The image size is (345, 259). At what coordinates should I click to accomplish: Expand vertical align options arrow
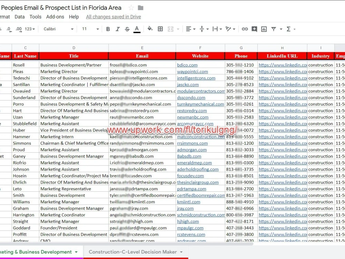207,29
